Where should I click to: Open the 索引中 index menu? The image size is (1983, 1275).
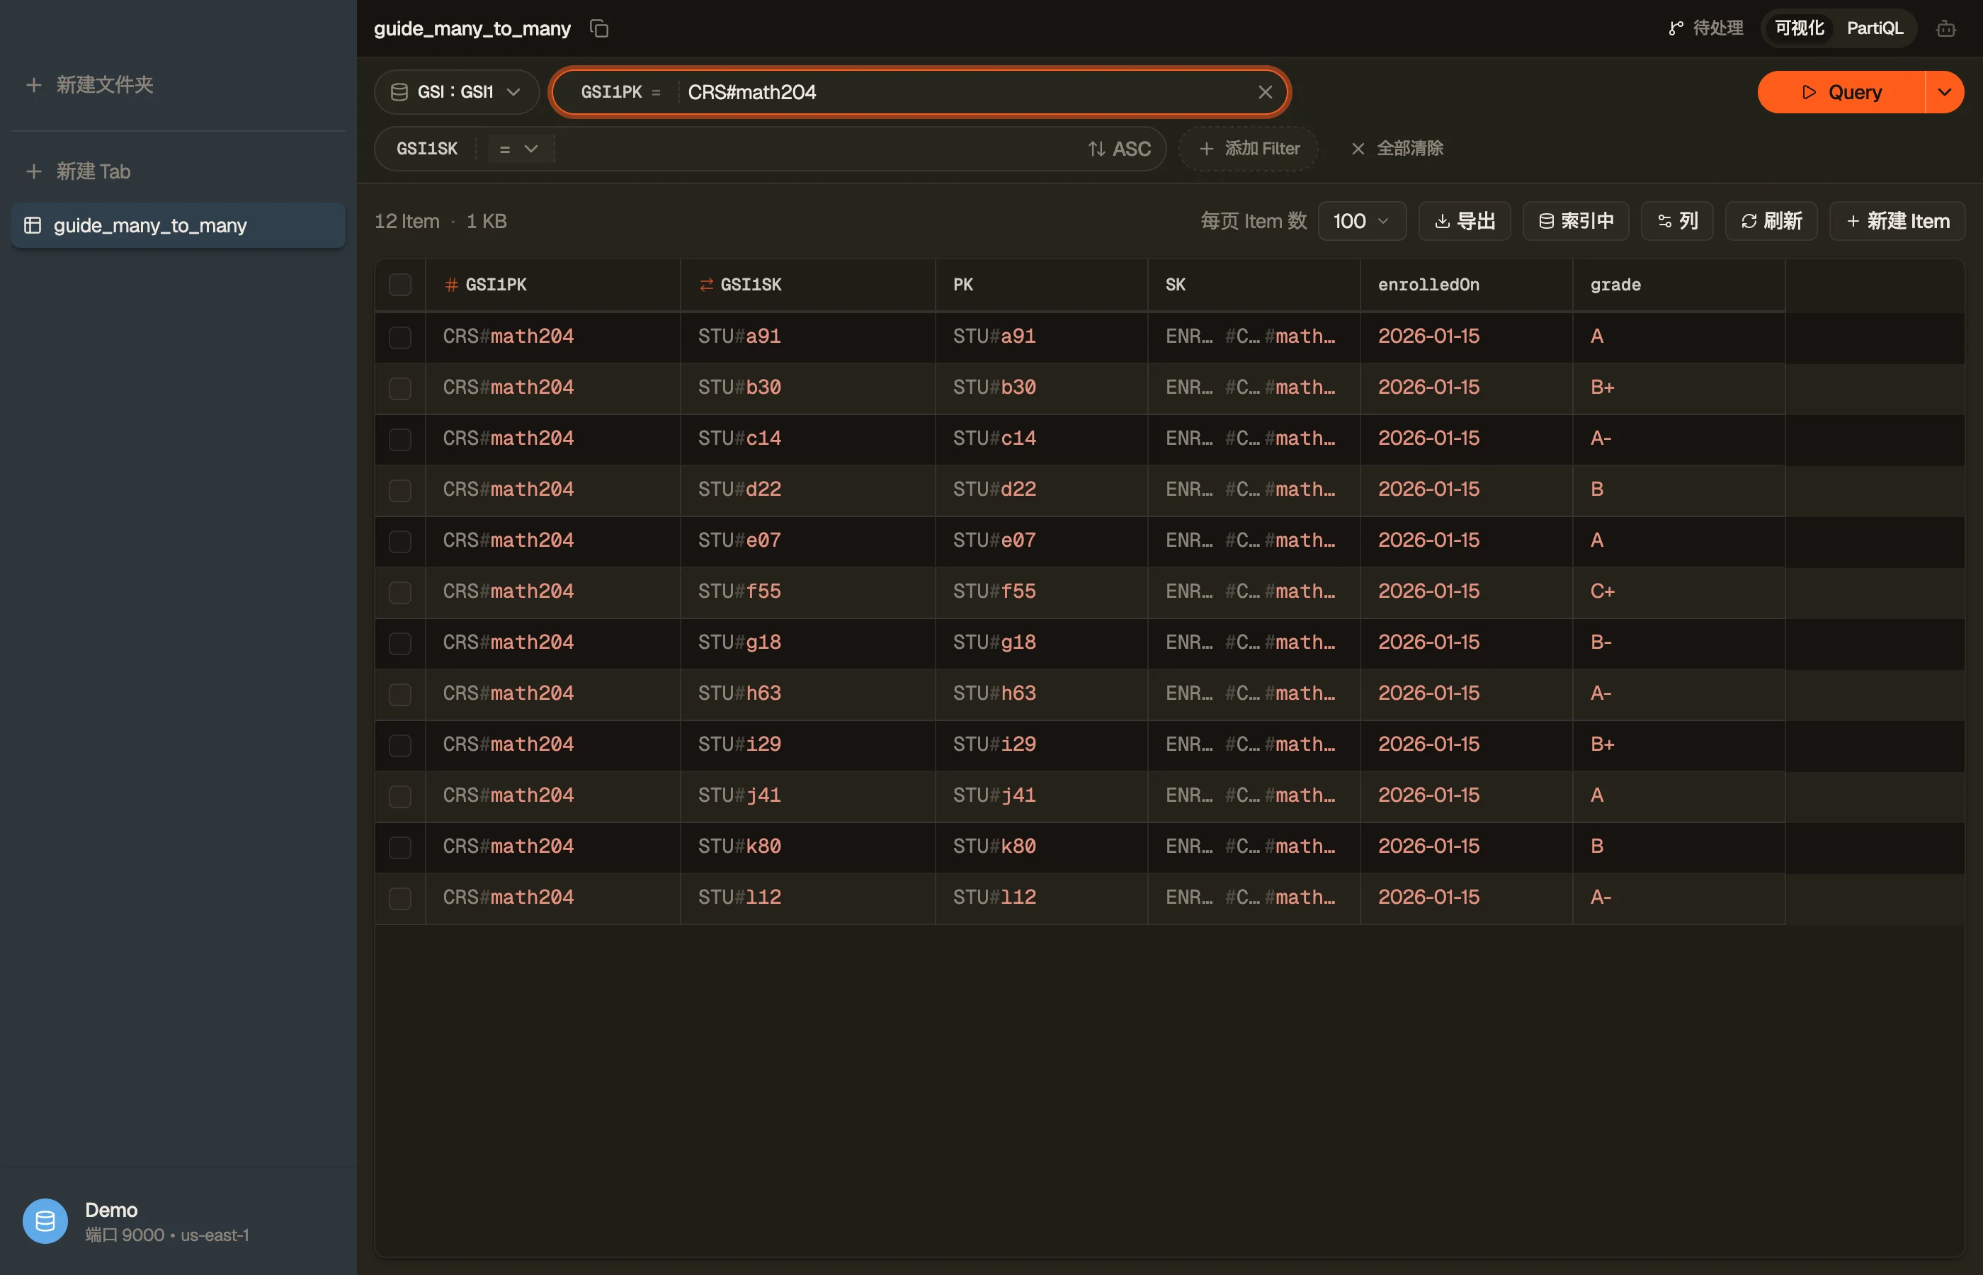tap(1576, 221)
